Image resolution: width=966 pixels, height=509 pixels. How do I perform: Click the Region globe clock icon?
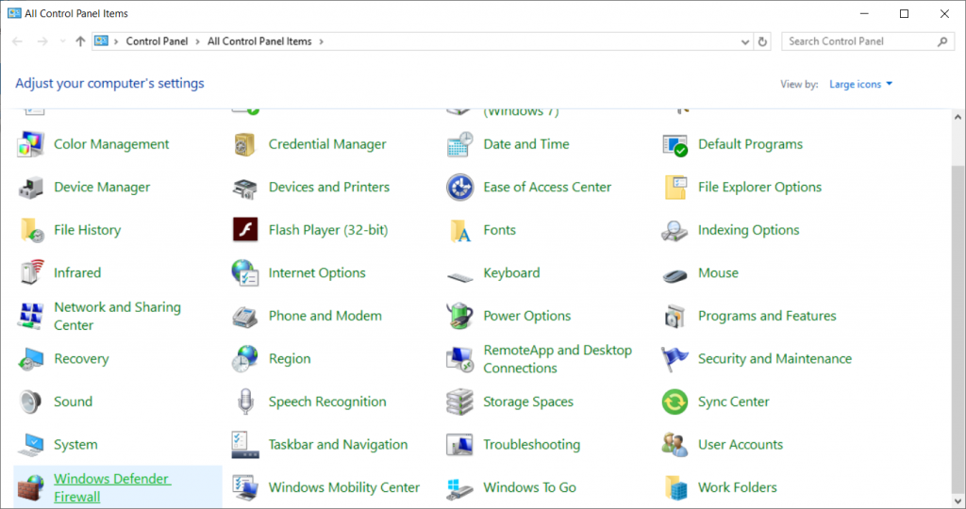click(x=244, y=359)
